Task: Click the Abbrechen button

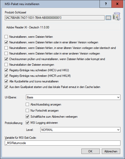Action: tap(111, 151)
